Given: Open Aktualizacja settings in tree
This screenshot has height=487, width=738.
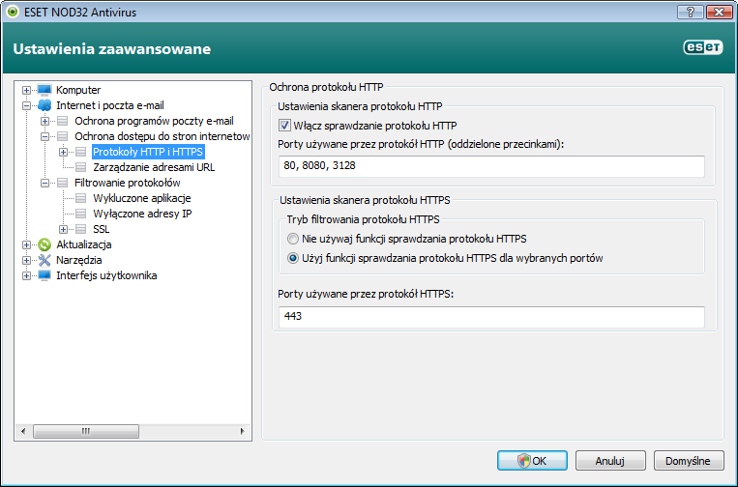Looking at the screenshot, I should pos(84,244).
